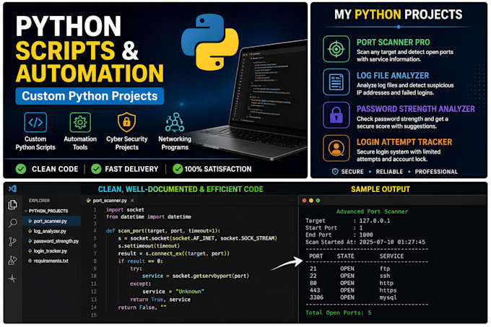Screen dimensions: 491x327
Task: Click the port 443 https output row
Action: coord(353,290)
